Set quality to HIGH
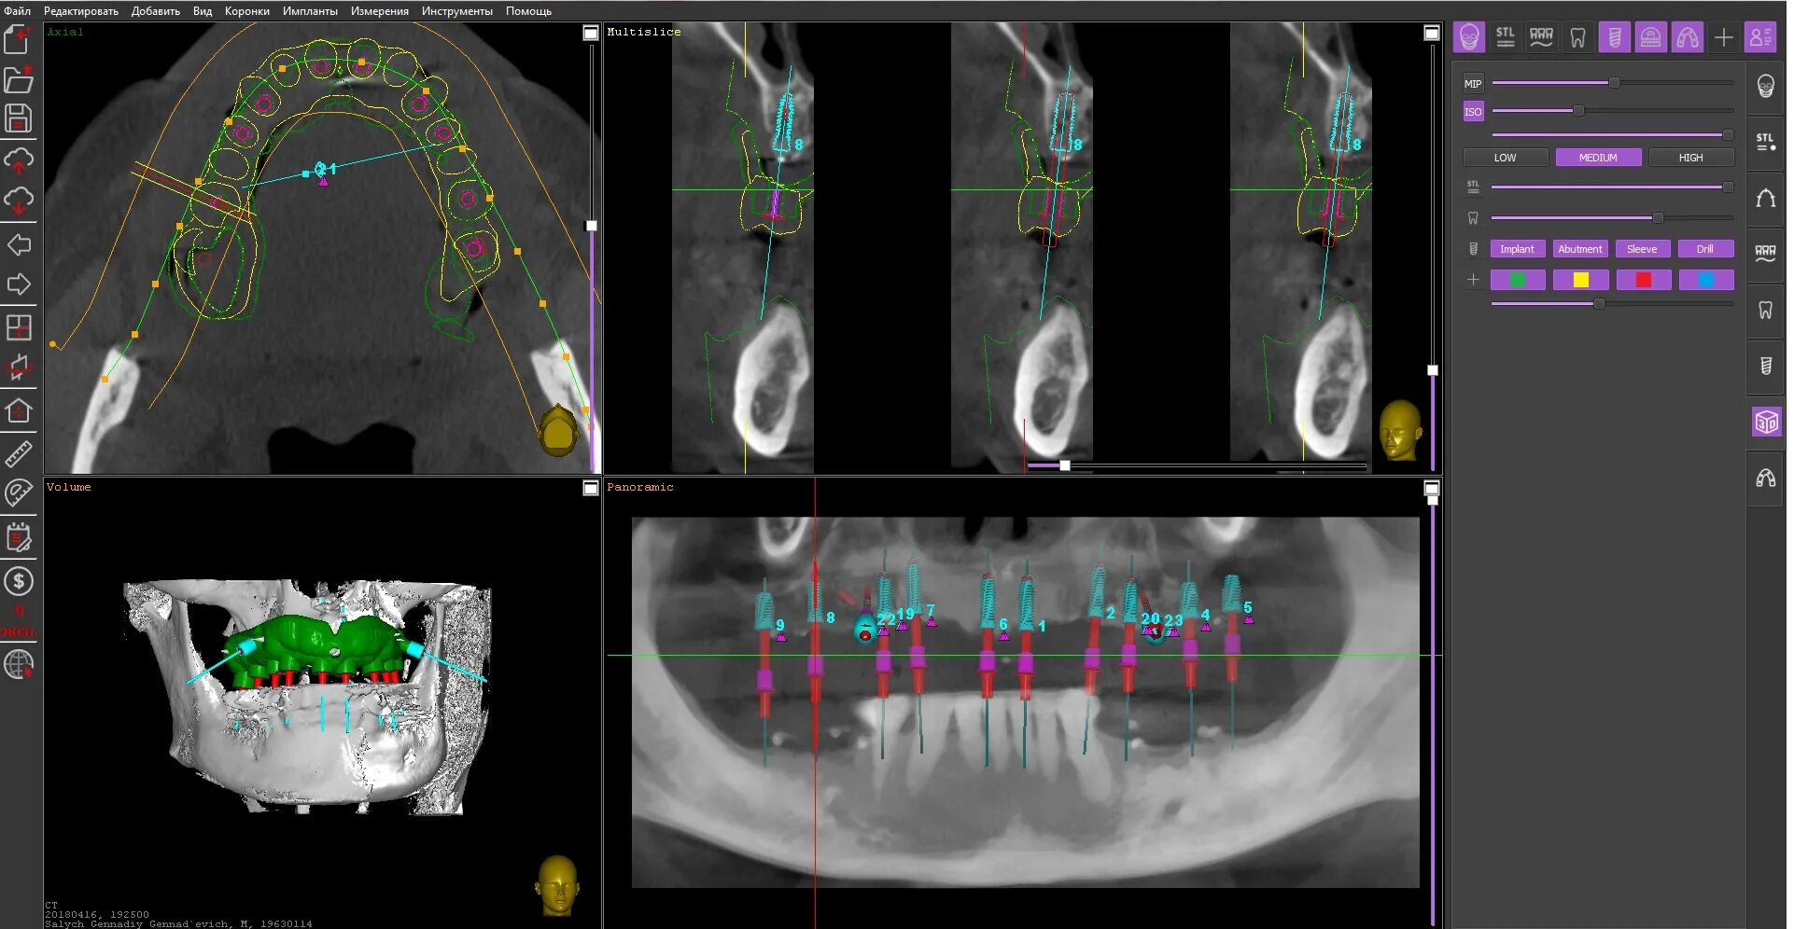Image resolution: width=1794 pixels, height=929 pixels. (1690, 158)
